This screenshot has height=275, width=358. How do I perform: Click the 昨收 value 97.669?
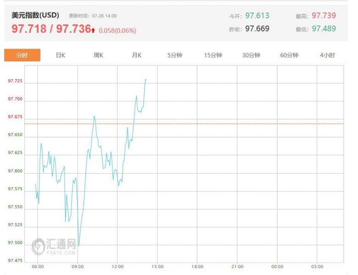(257, 28)
